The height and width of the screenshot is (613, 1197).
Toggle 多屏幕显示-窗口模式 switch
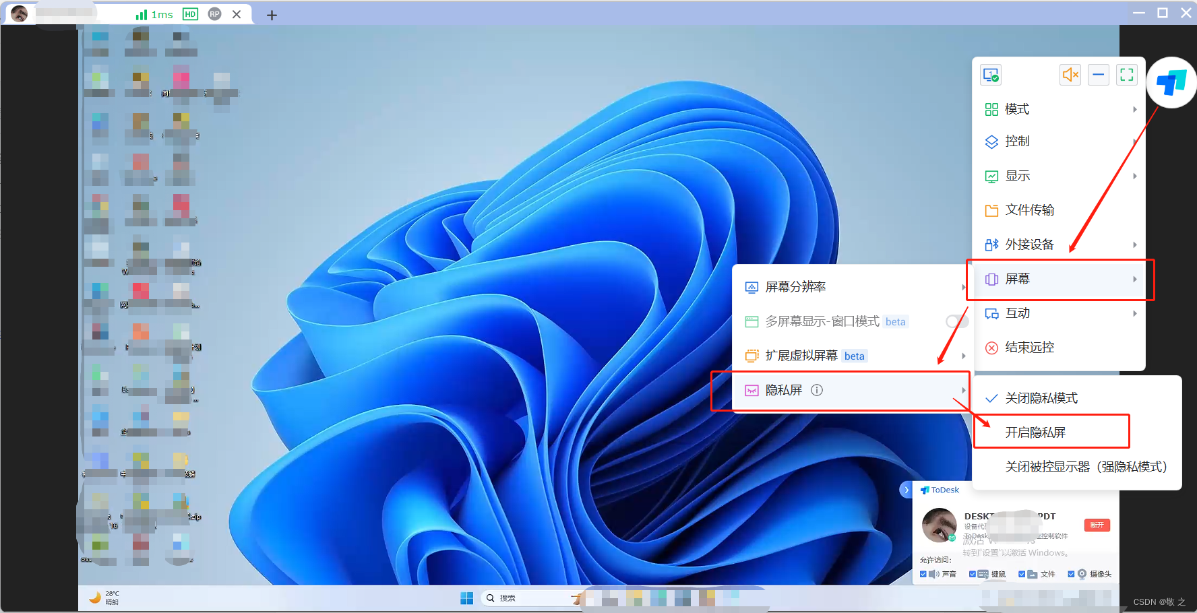click(x=956, y=322)
